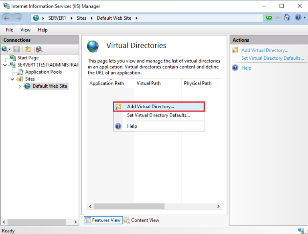Viewport: 308px width, 234px height.
Task: Open the dropdown arrow beside Help icon
Action: [304, 18]
